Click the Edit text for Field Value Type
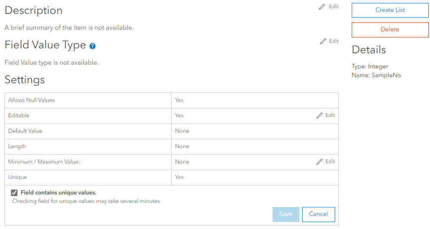This screenshot has height=229, width=430. (x=334, y=41)
